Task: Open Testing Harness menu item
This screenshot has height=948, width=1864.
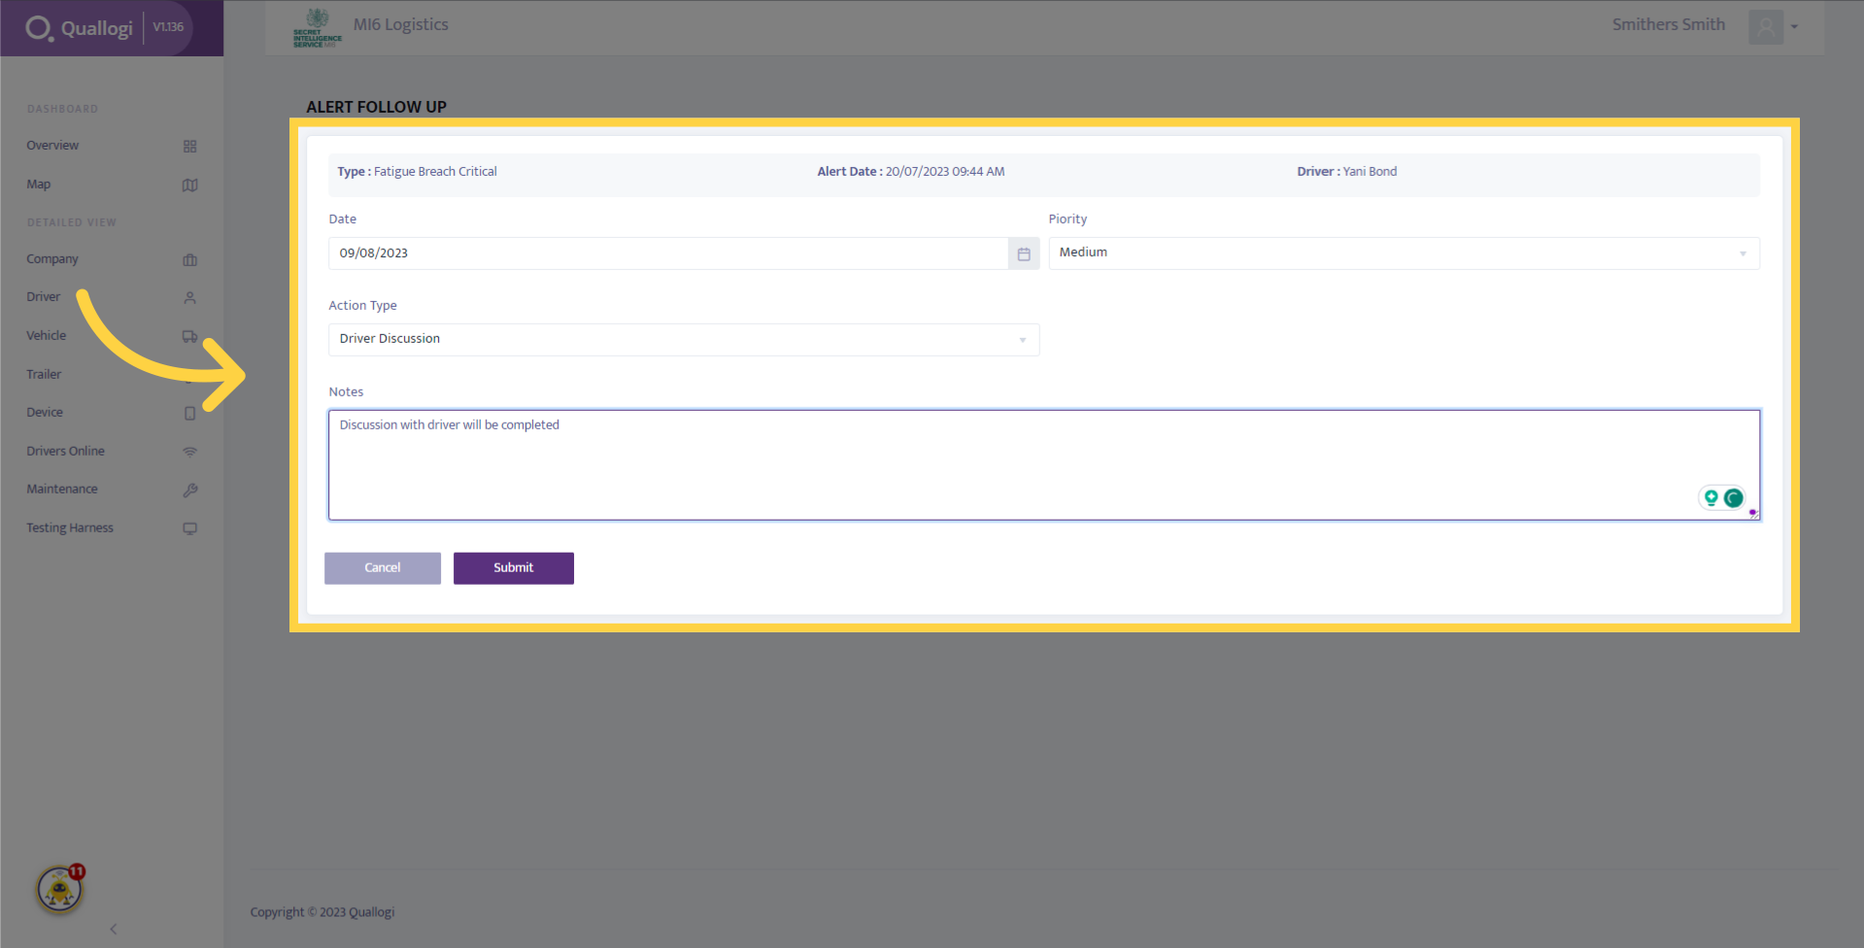Action: click(70, 528)
